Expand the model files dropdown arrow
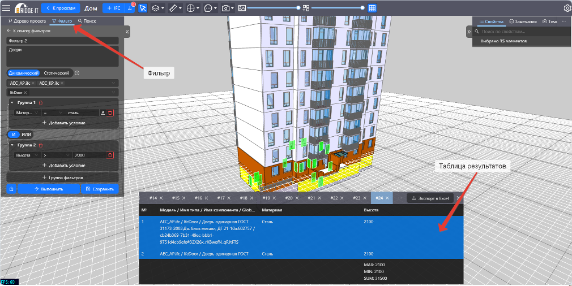 (113, 83)
